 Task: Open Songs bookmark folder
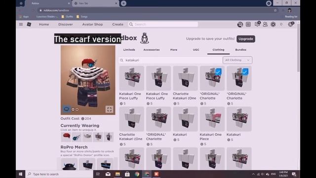coord(82,17)
